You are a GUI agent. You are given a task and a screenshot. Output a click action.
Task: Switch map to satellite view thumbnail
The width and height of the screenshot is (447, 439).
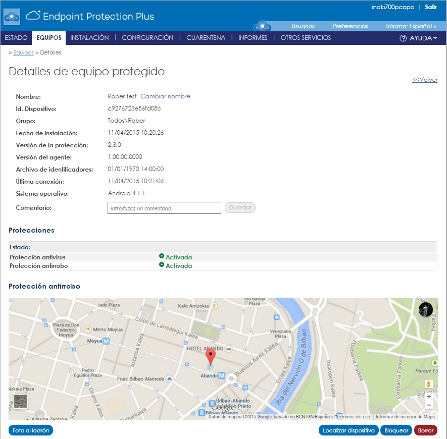pyautogui.click(x=20, y=401)
